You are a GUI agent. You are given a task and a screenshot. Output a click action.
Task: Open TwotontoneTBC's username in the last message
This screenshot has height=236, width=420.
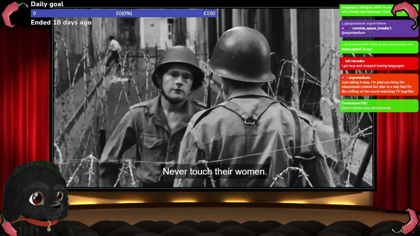354,103
